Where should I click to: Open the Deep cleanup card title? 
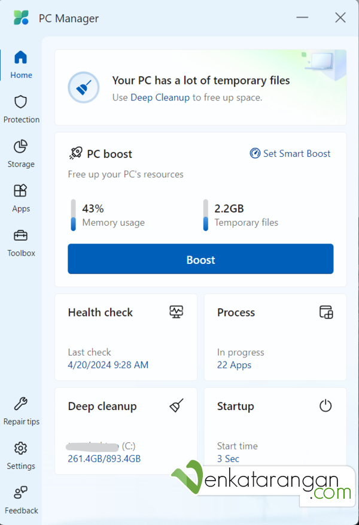102,406
